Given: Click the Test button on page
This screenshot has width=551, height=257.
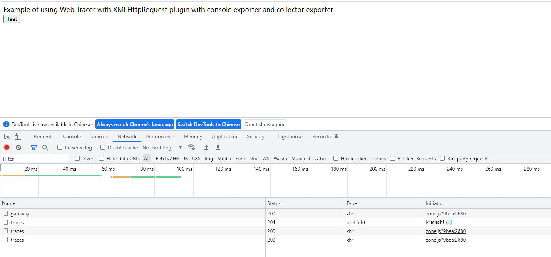Looking at the screenshot, I should pyautogui.click(x=12, y=19).
